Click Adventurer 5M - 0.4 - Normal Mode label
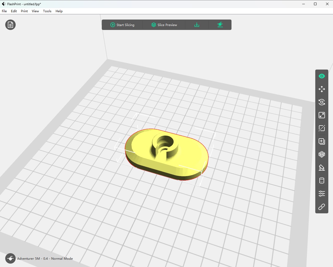The height and width of the screenshot is (267, 333). 45,259
